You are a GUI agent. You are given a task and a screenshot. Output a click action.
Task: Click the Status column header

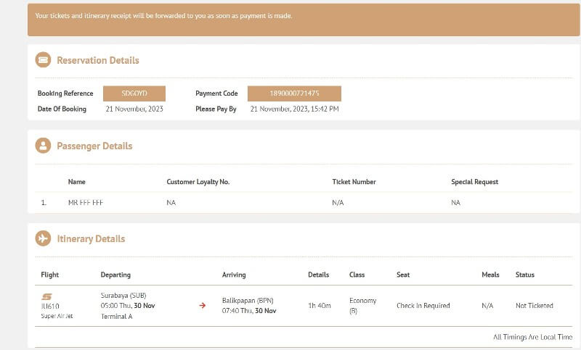coord(525,275)
